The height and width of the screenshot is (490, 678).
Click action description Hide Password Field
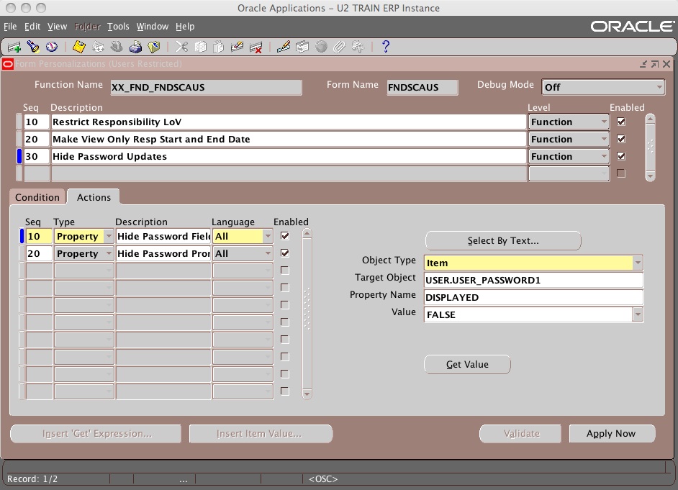pyautogui.click(x=163, y=236)
